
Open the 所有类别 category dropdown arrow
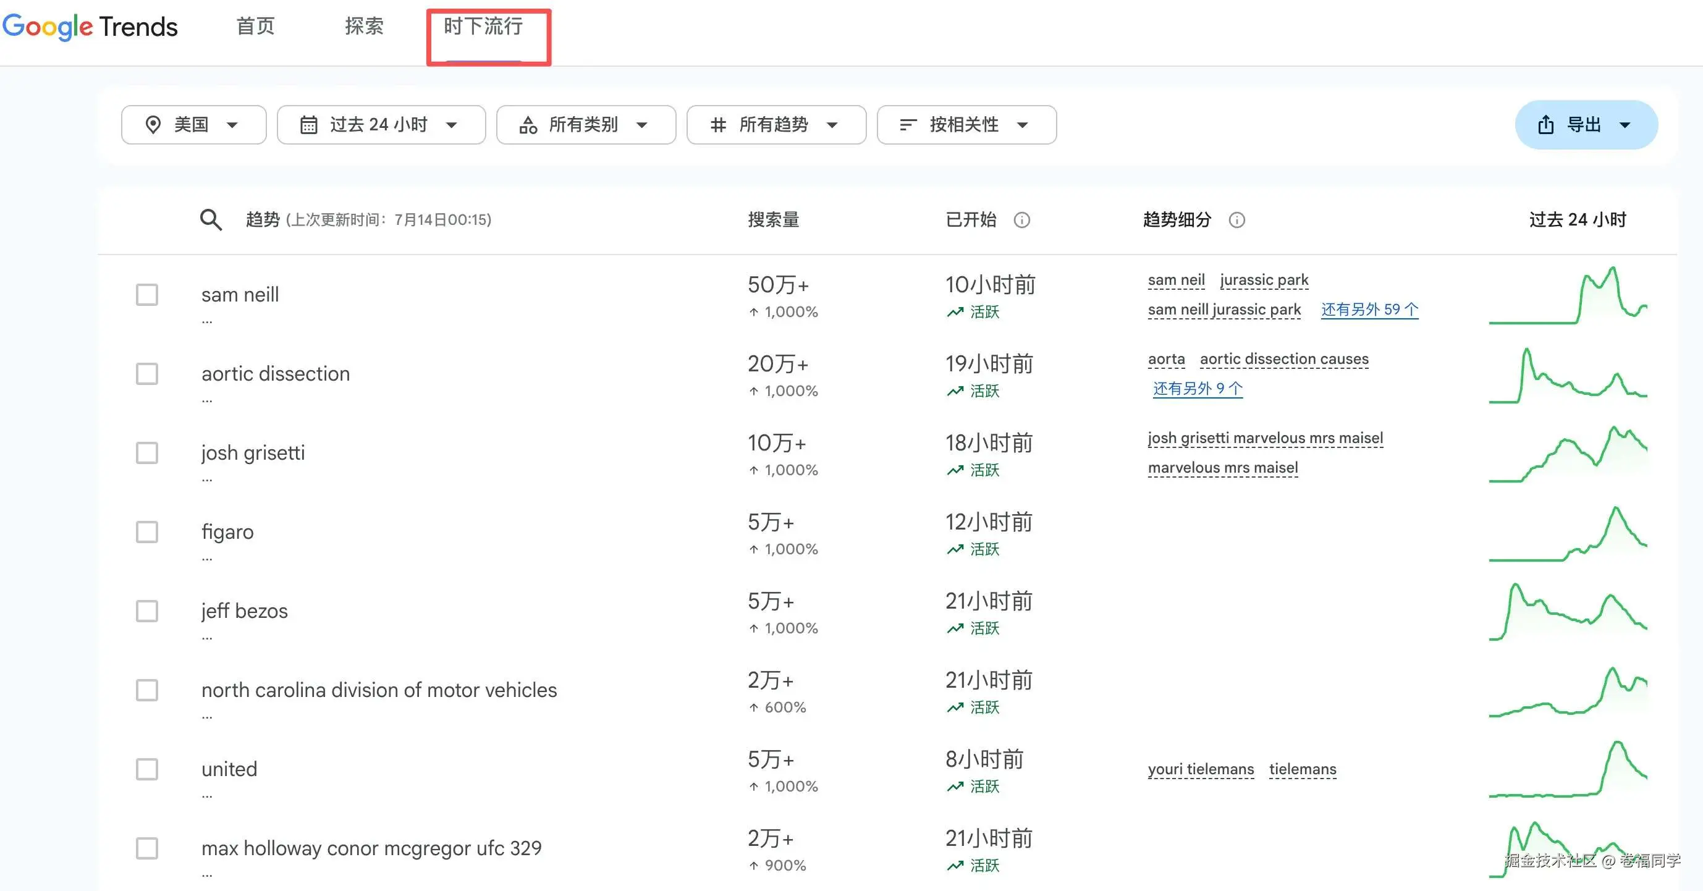coord(641,125)
